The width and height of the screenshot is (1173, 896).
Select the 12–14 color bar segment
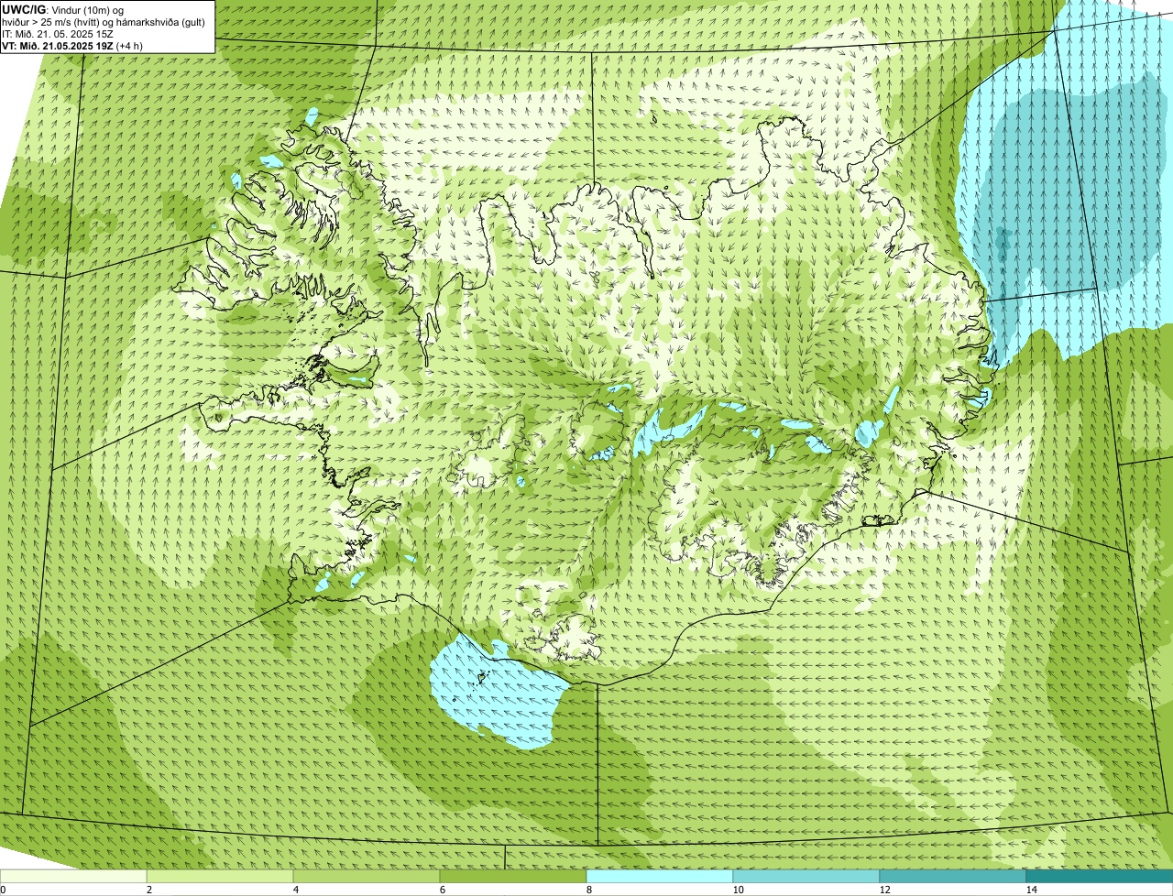[953, 876]
